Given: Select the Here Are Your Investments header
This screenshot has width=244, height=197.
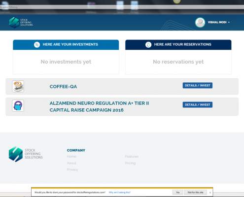Looking at the screenshot, I should point(70,44).
